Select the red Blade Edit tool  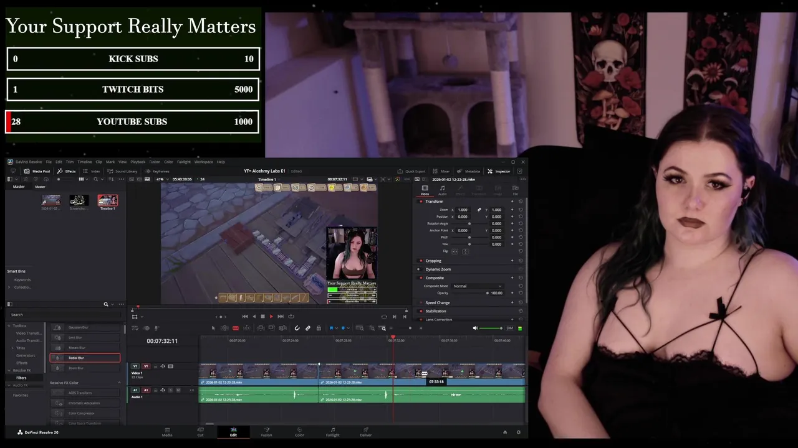pyautogui.click(x=235, y=328)
